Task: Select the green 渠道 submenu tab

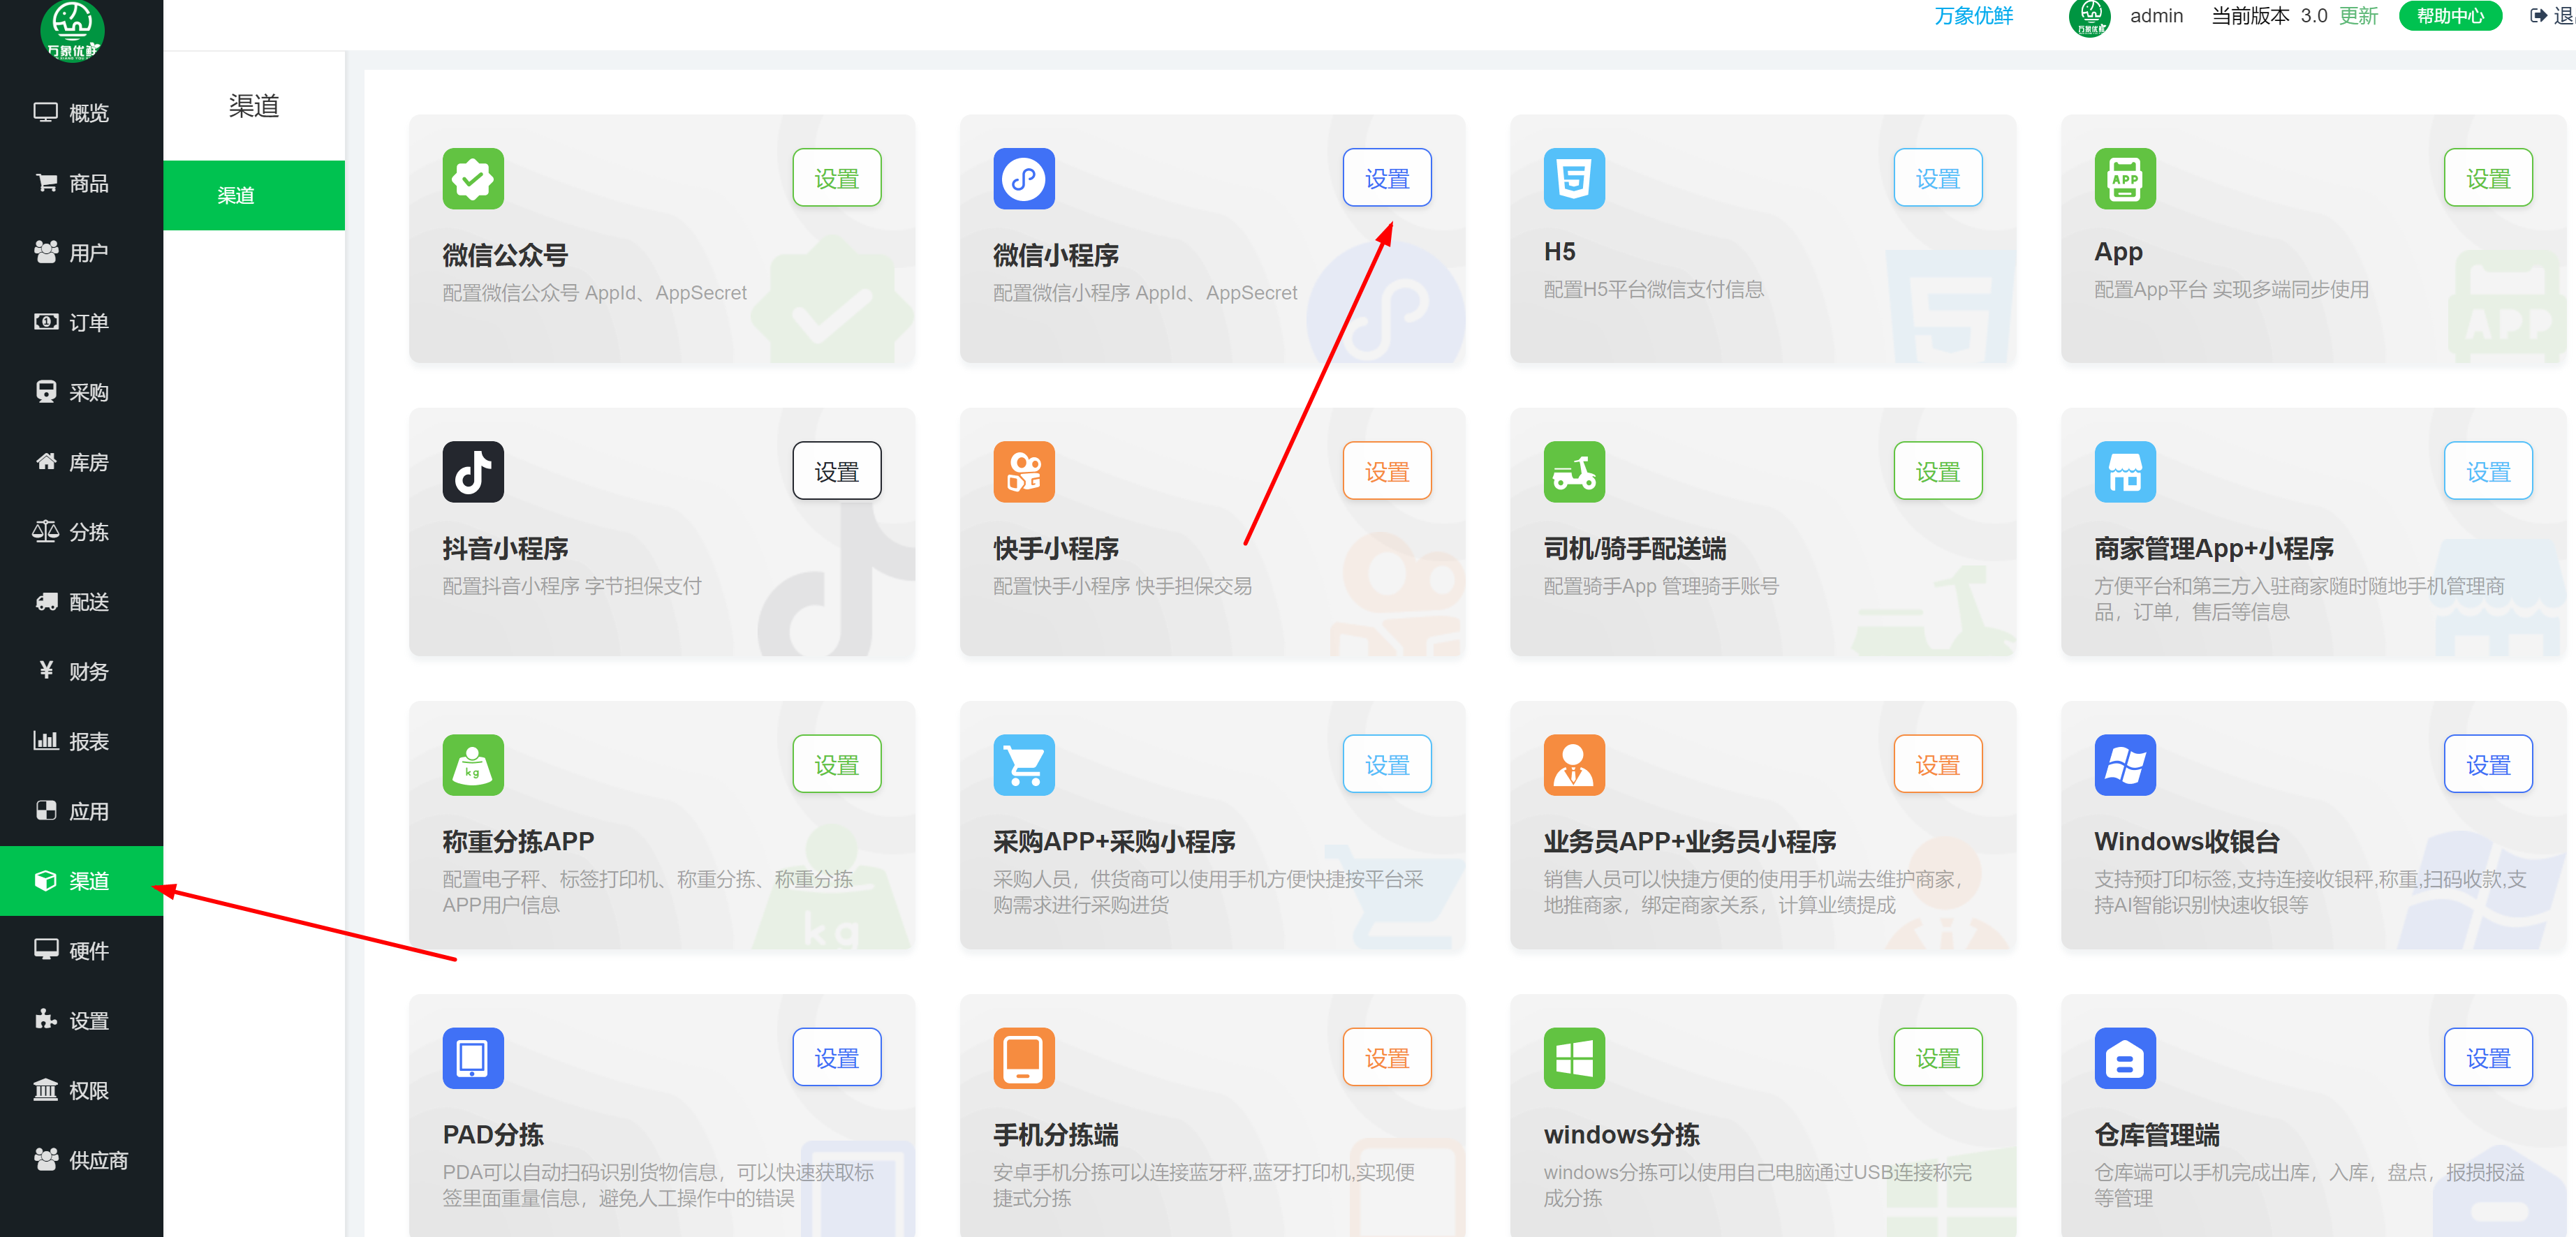Action: pyautogui.click(x=254, y=195)
